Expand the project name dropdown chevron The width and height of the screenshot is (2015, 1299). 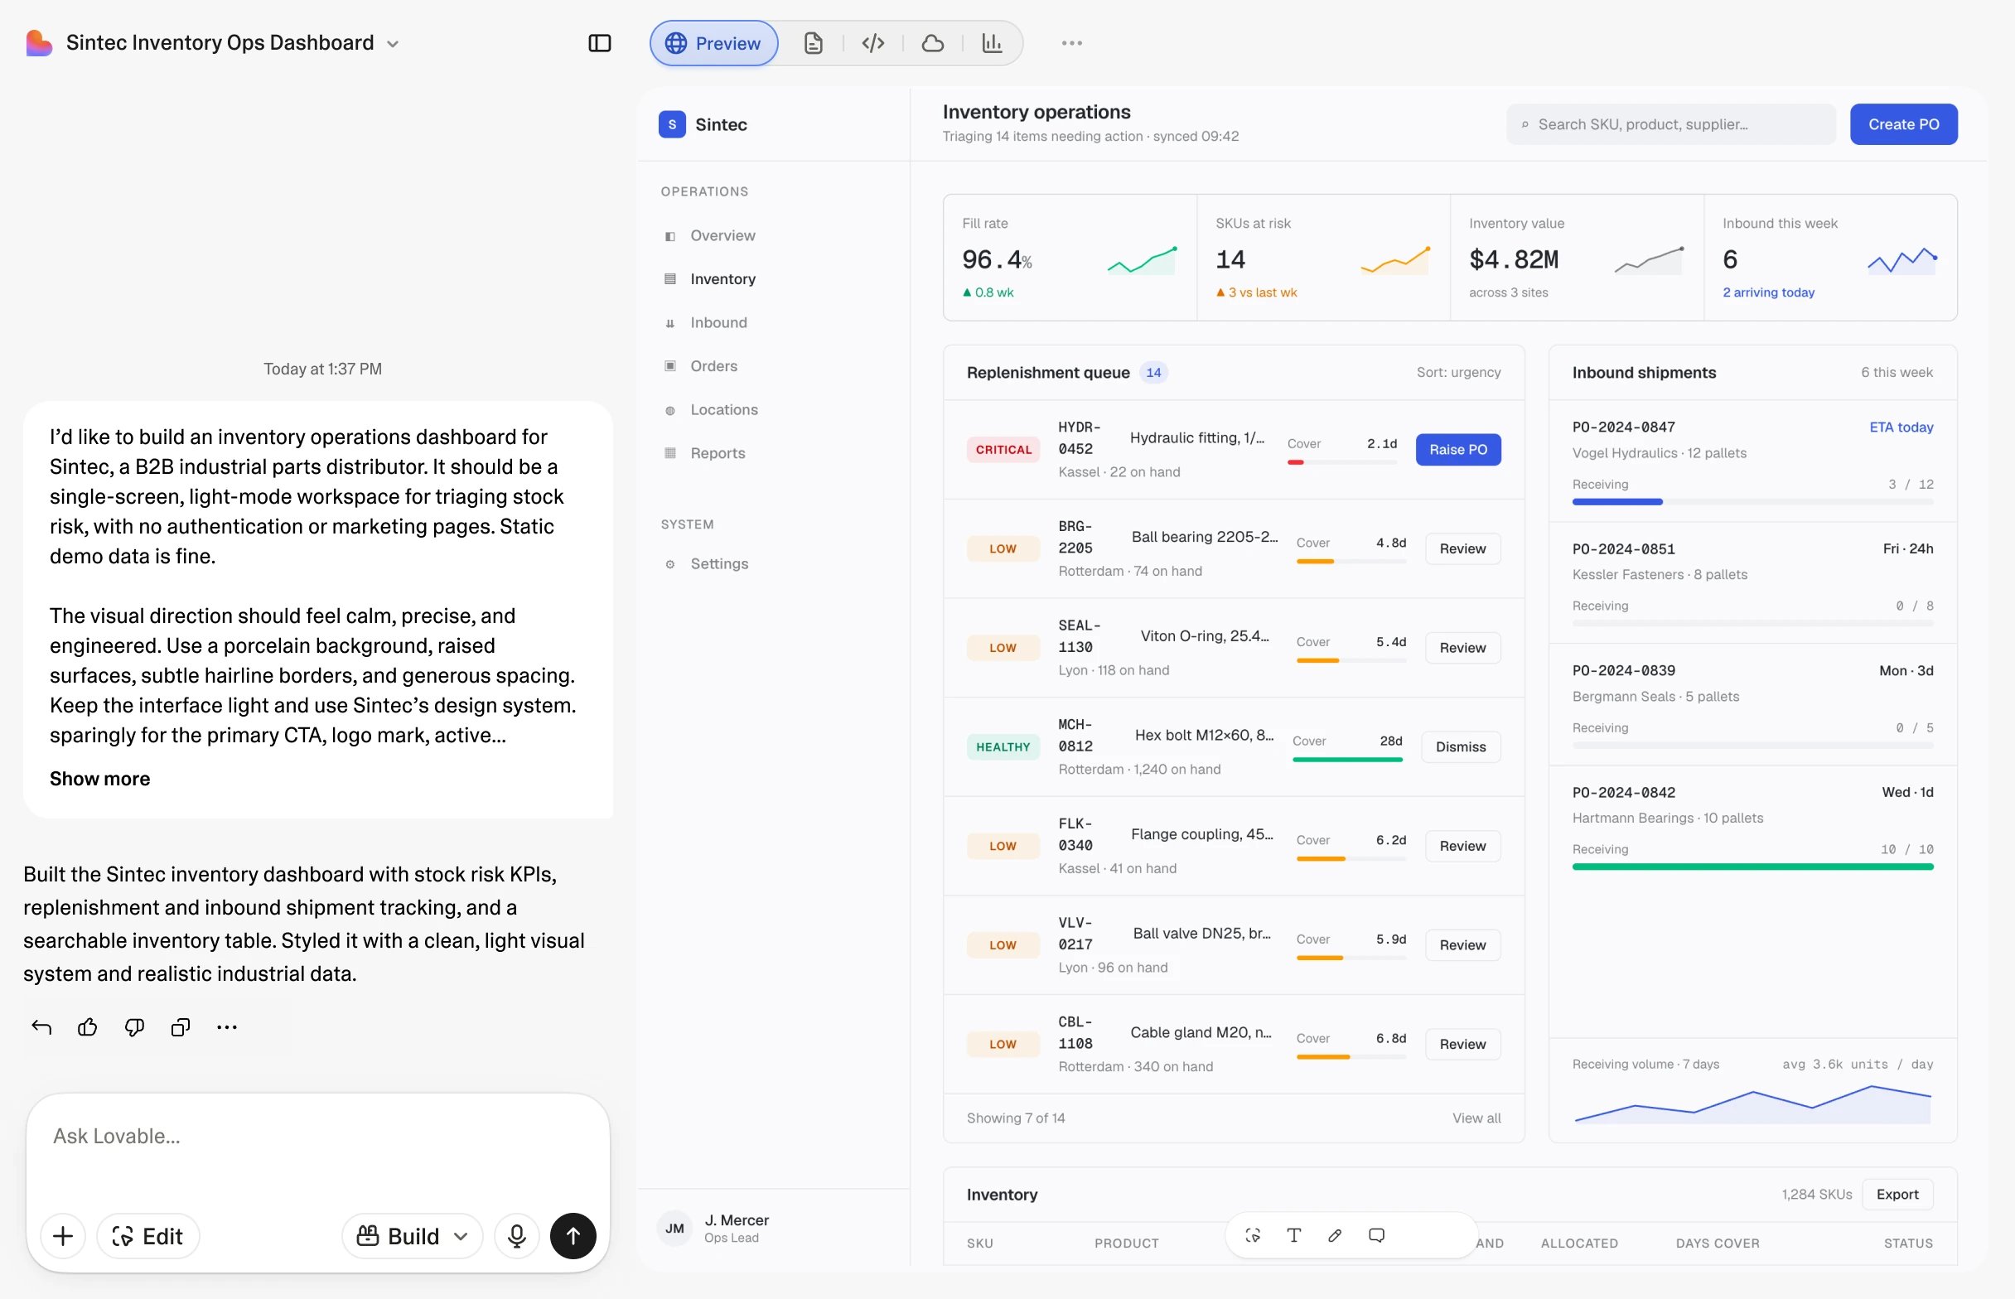(392, 44)
